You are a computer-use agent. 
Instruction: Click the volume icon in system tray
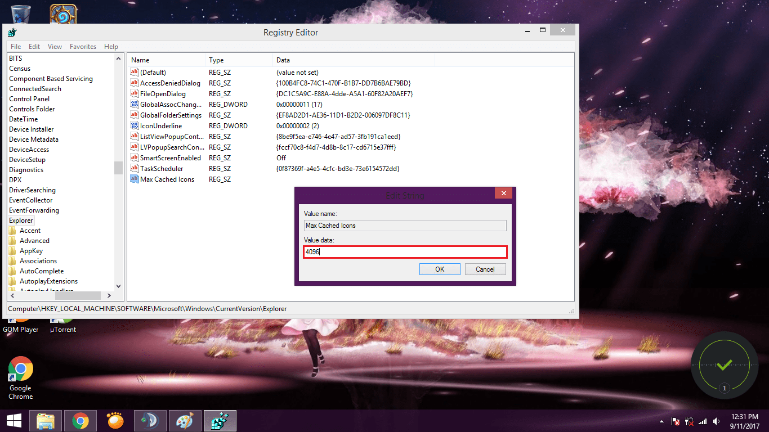click(x=717, y=421)
